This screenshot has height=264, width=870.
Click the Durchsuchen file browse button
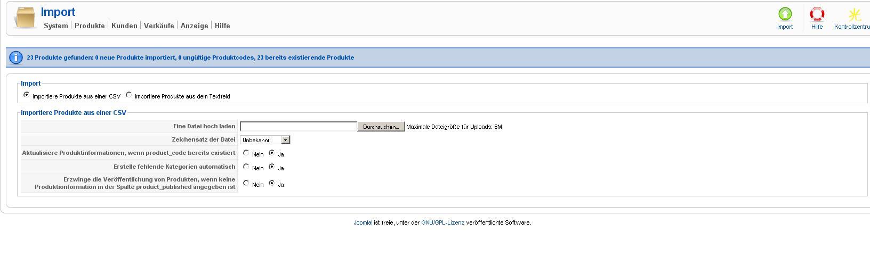click(381, 127)
